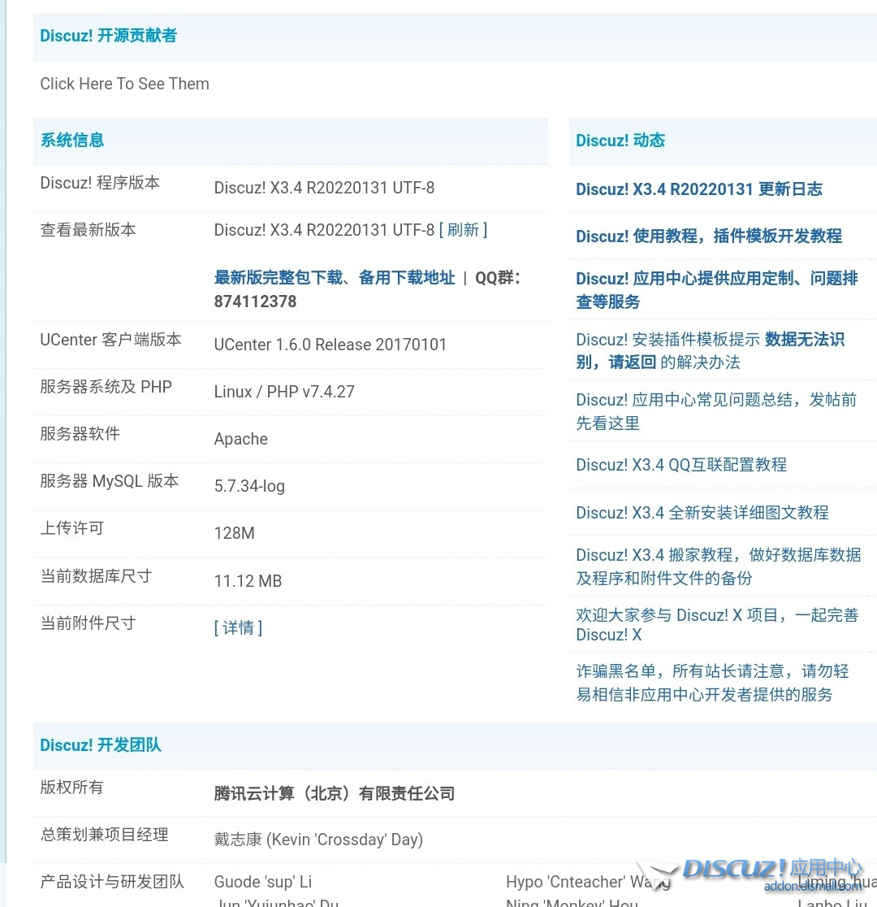Image resolution: width=877 pixels, height=907 pixels.
Task: Open Discuz! 使用教程，插件模板开发教程 link
Action: (x=709, y=236)
